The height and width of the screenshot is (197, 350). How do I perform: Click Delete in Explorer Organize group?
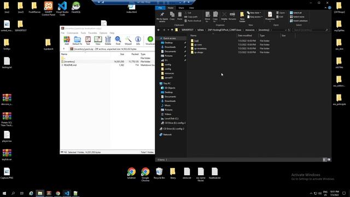pos(224,16)
